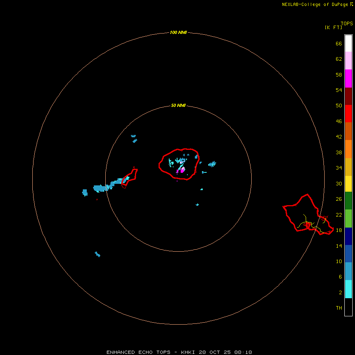The height and width of the screenshot is (355, 355).
Task: Click the dark red 54 kft legend swatch
Action: coord(348,96)
